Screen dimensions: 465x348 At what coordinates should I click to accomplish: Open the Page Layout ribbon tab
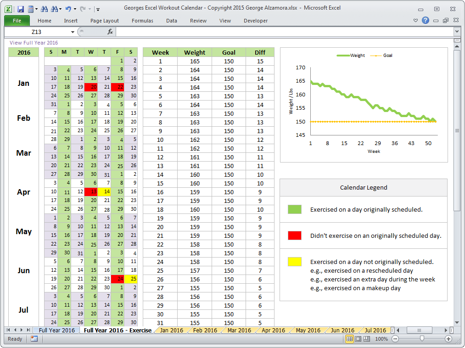[104, 21]
